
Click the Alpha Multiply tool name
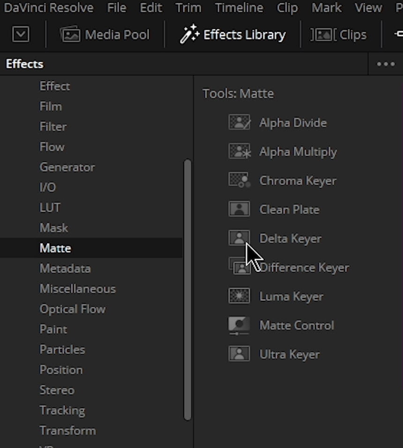click(298, 152)
